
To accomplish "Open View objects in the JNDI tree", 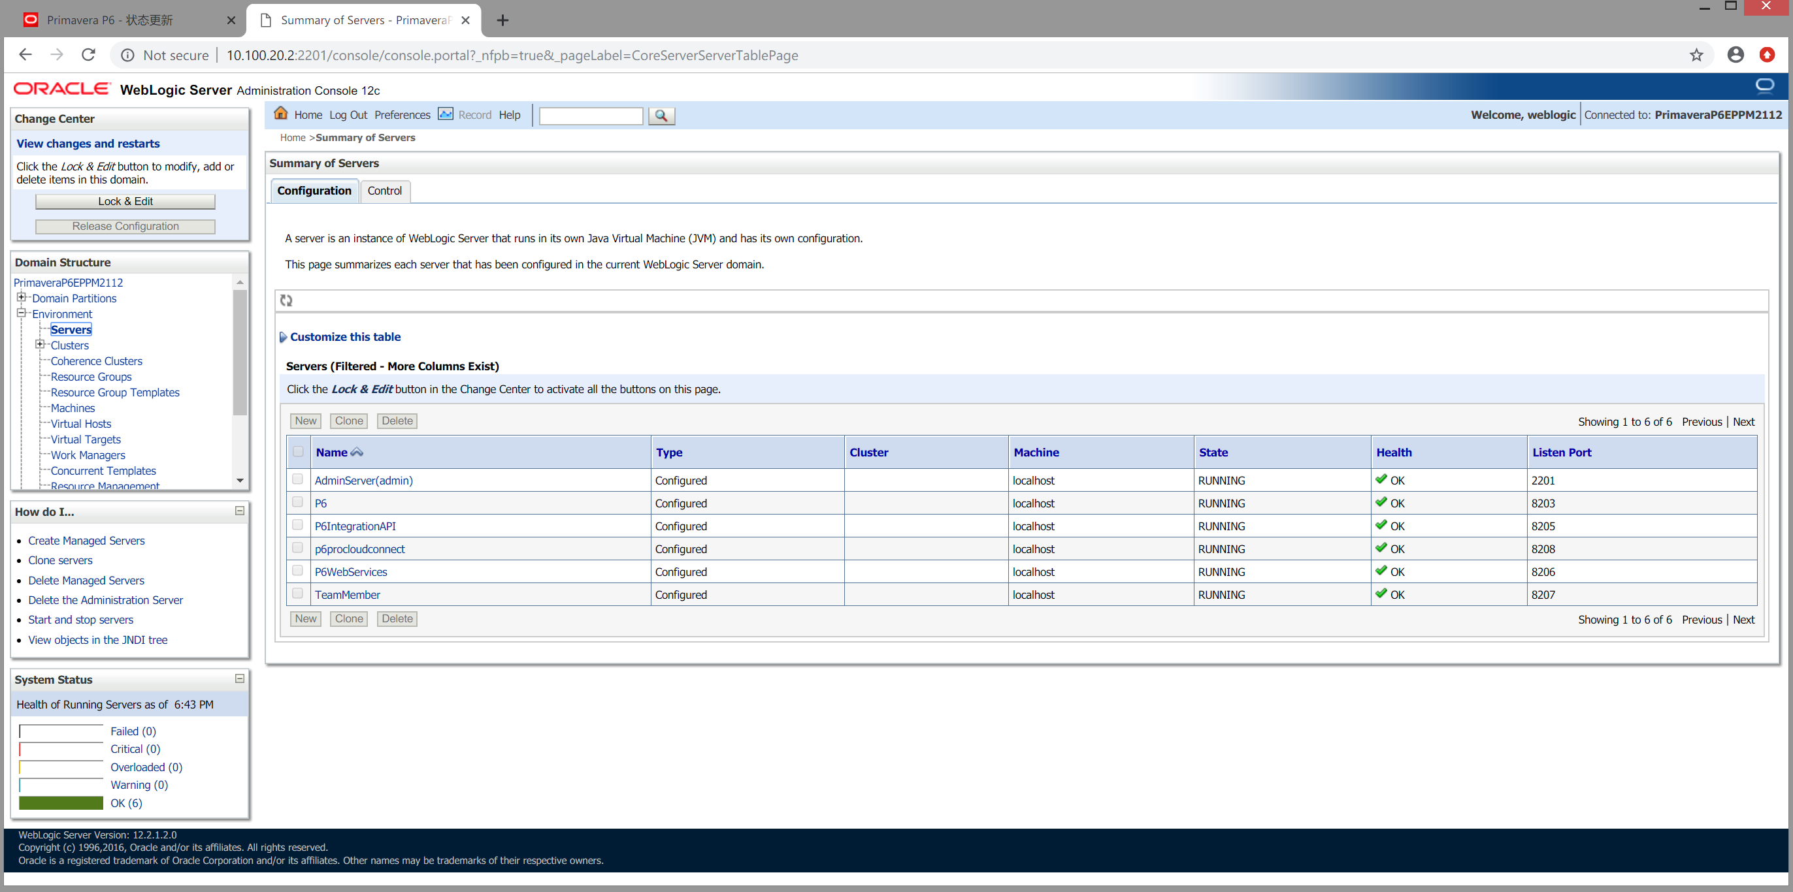I will 97,640.
